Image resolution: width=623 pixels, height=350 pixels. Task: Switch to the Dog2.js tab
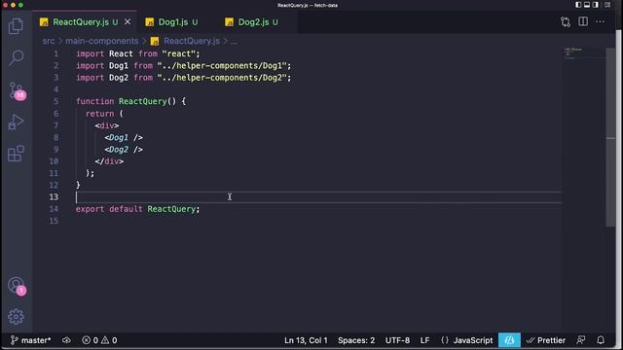tap(252, 22)
